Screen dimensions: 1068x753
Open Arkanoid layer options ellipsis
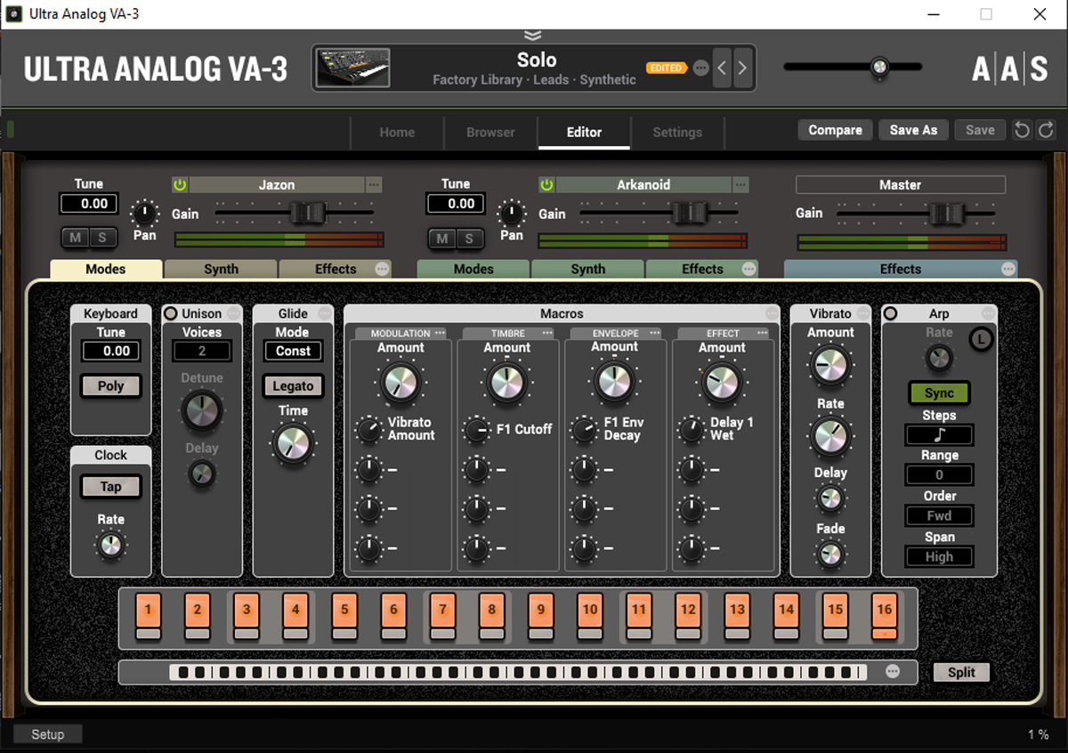pyautogui.click(x=740, y=185)
